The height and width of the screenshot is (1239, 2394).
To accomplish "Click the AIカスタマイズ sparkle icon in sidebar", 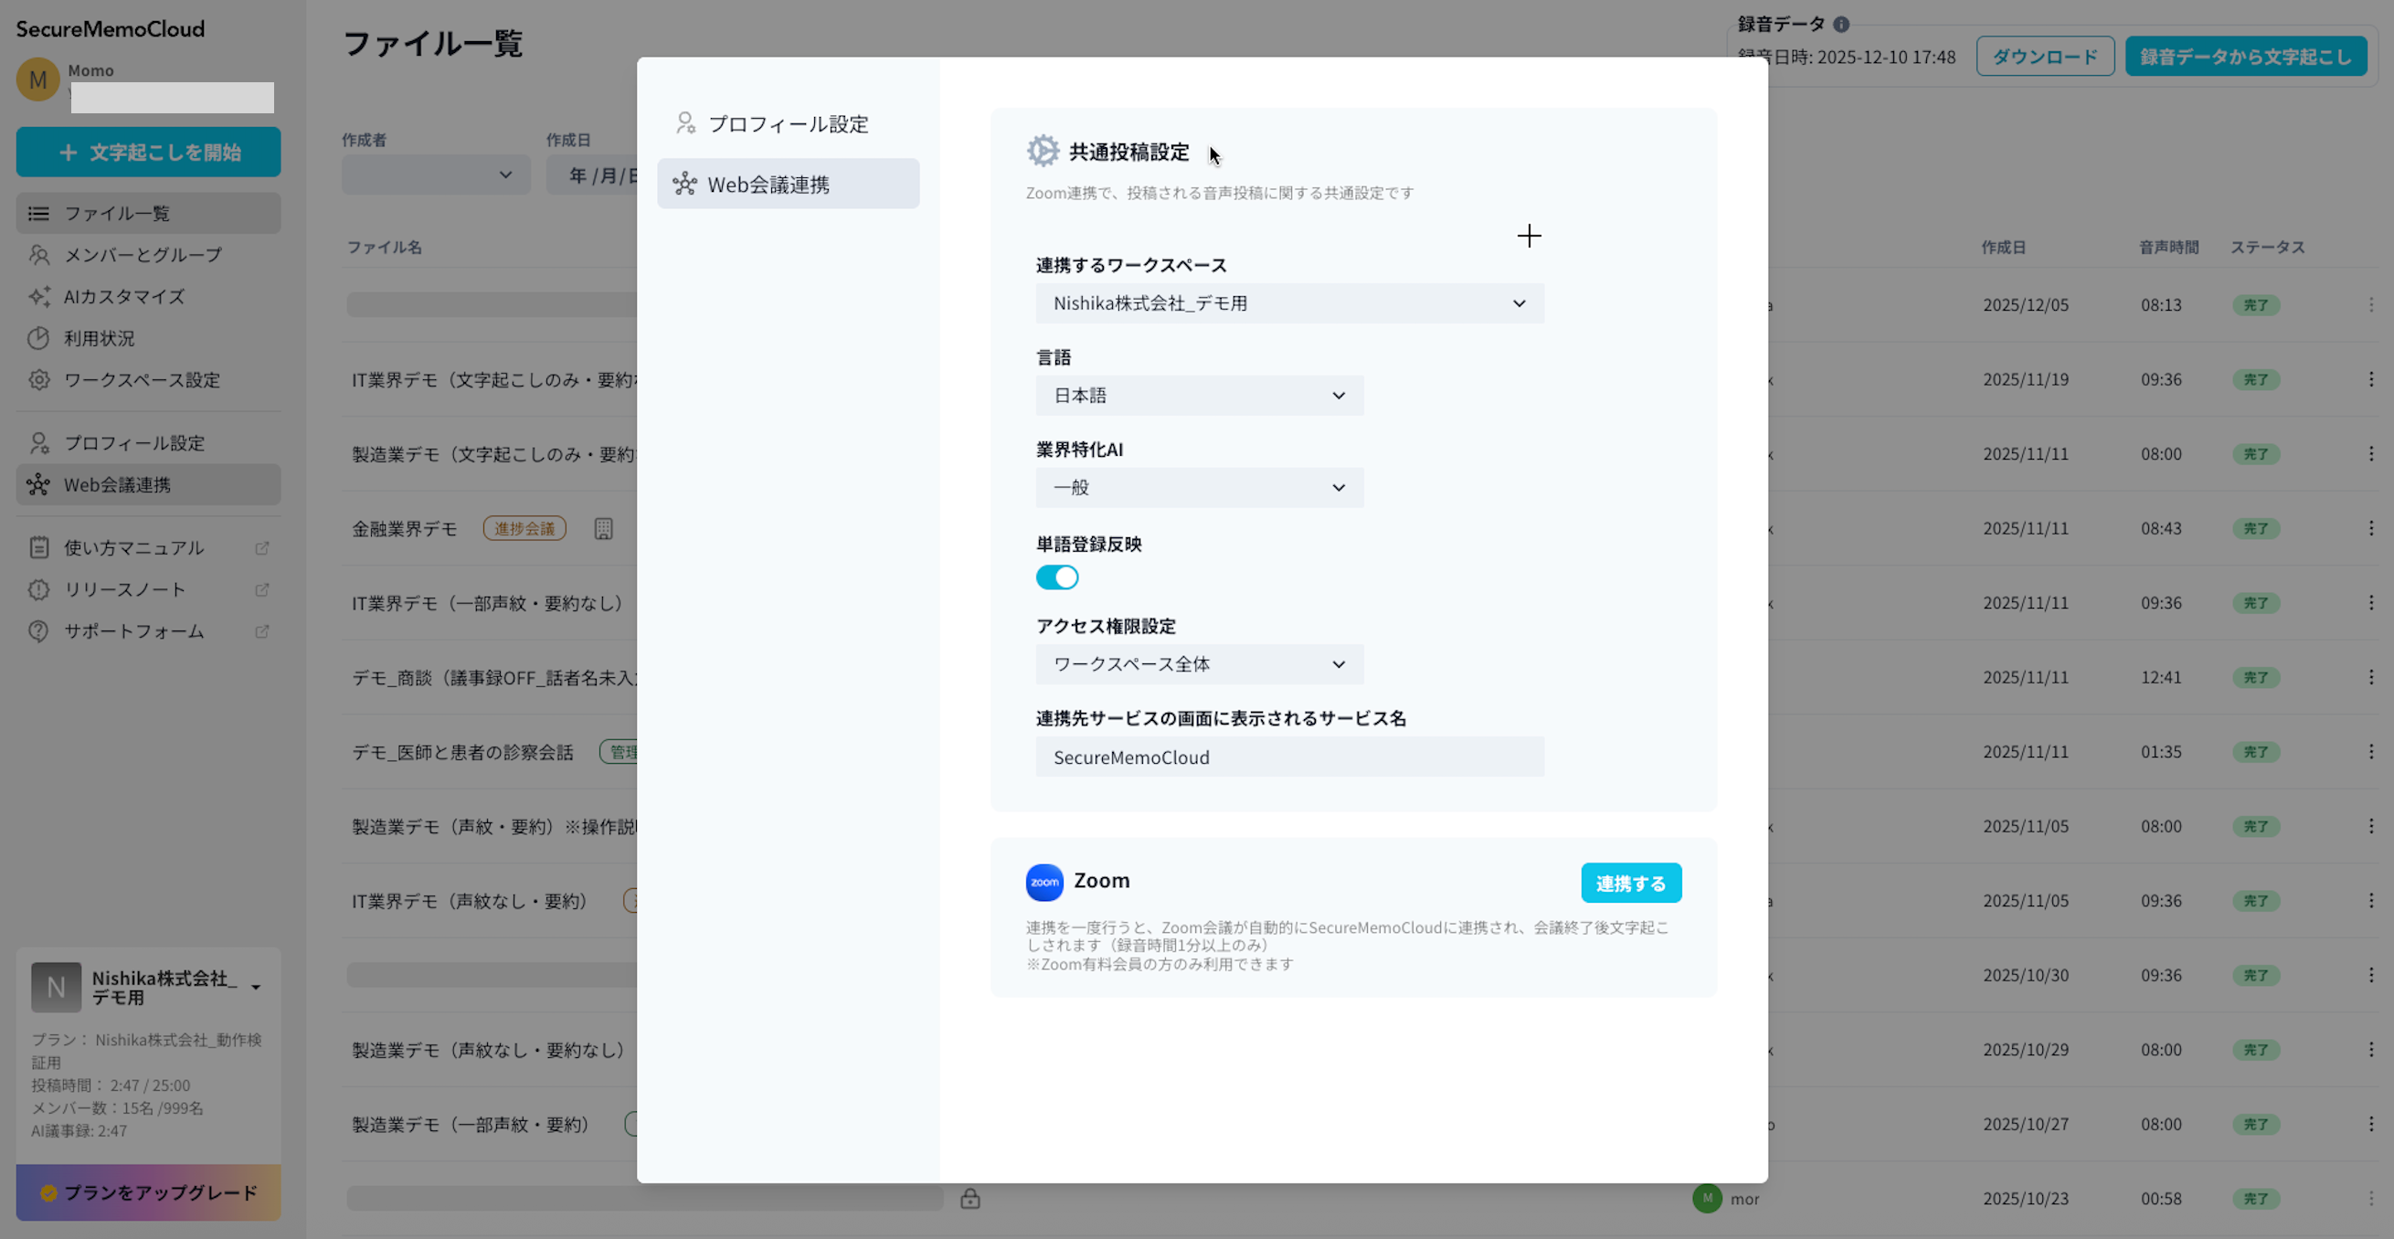I will click(39, 297).
